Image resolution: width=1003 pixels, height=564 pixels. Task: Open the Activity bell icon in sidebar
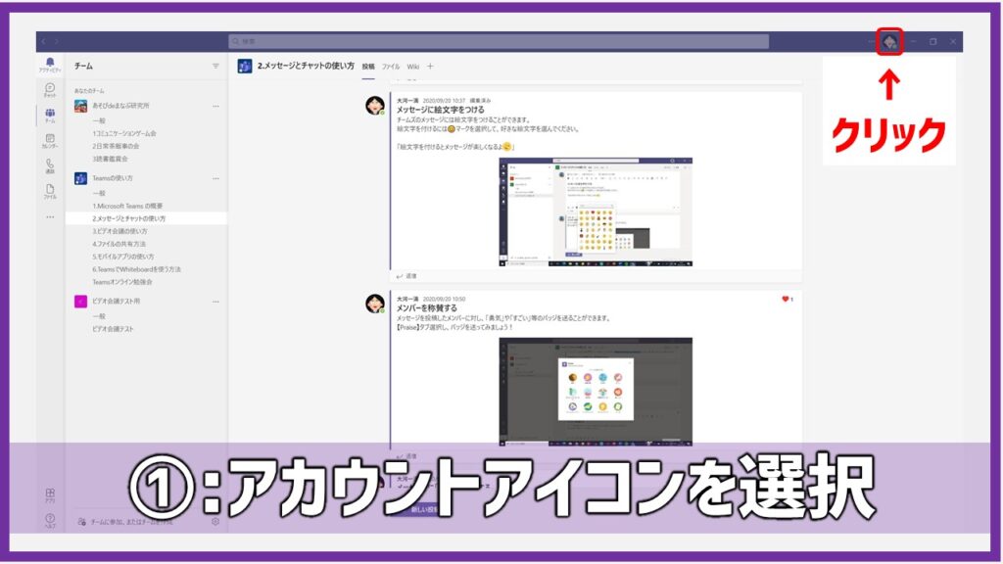[x=50, y=64]
